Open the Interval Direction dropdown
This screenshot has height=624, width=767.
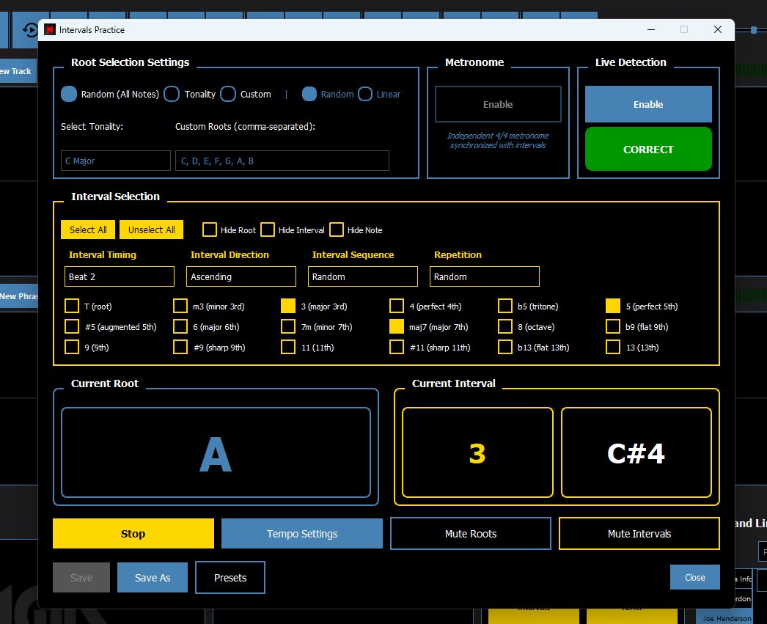241,276
